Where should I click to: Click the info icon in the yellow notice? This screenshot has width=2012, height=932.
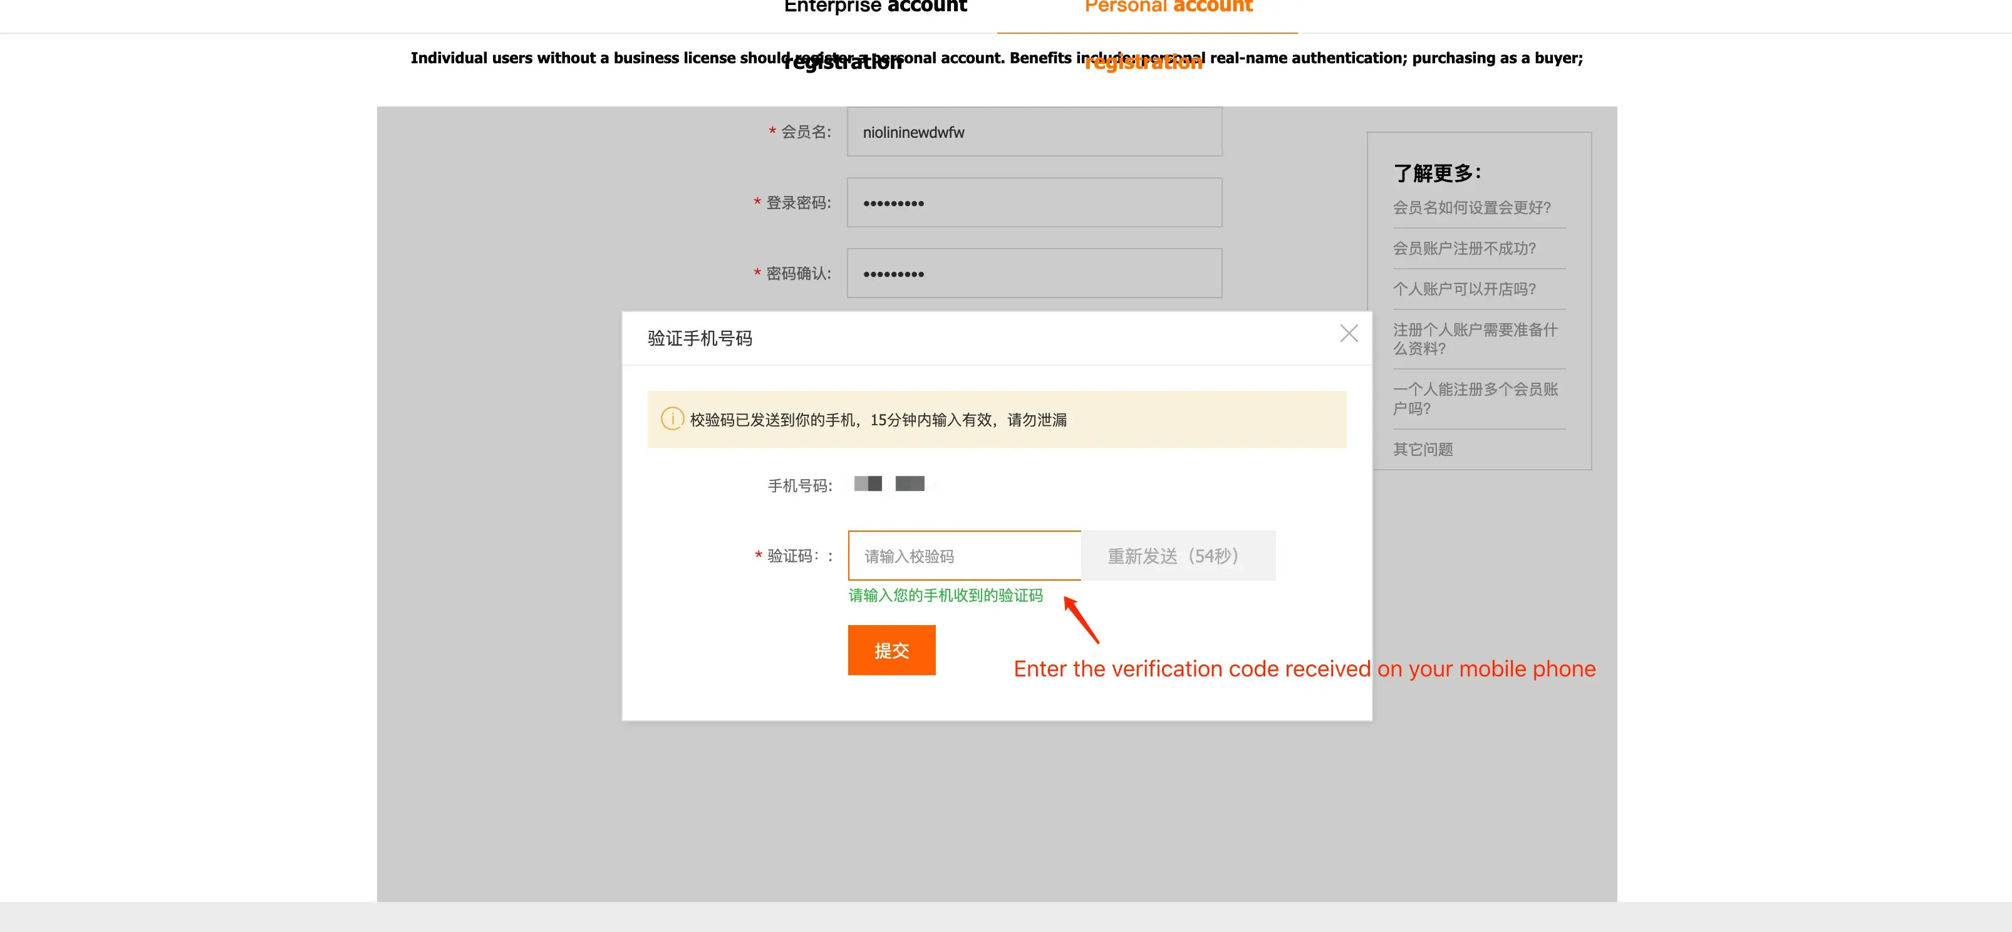point(672,419)
